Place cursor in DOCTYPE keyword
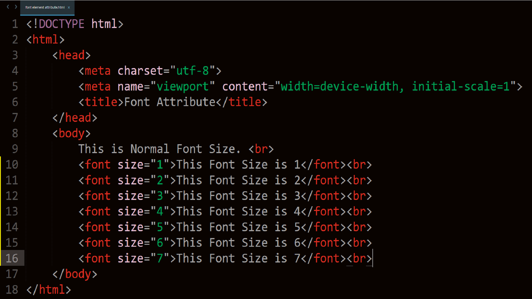 [62, 24]
